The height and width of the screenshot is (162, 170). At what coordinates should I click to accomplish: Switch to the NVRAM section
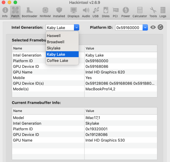45,12
